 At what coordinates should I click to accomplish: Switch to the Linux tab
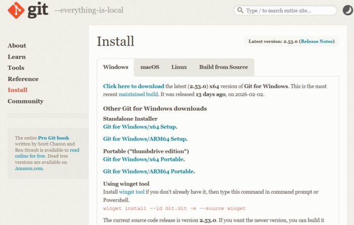[x=179, y=67]
